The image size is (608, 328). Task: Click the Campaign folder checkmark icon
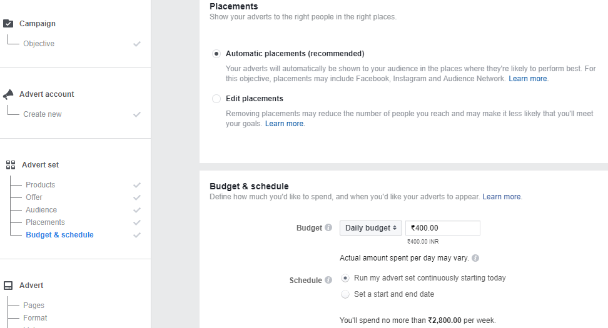click(x=8, y=24)
